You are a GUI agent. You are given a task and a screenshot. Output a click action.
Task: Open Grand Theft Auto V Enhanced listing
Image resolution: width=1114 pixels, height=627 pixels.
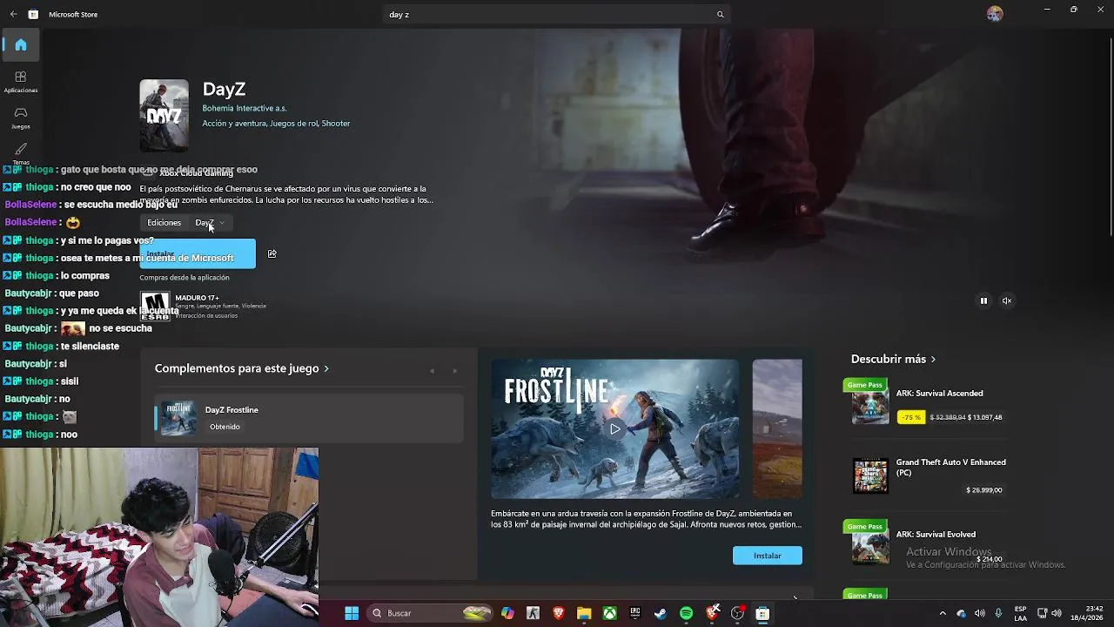tap(929, 475)
